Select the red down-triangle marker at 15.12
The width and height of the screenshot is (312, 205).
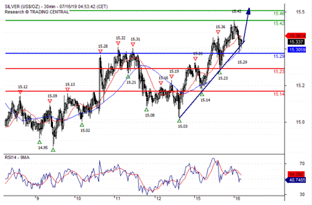pos(20,92)
